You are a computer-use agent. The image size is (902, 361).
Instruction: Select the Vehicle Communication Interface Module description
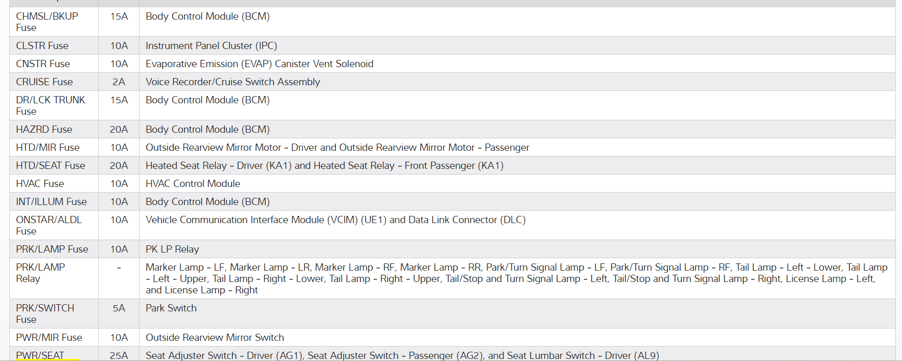click(335, 219)
